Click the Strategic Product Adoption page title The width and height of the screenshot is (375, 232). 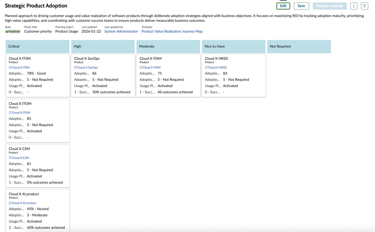click(36, 6)
